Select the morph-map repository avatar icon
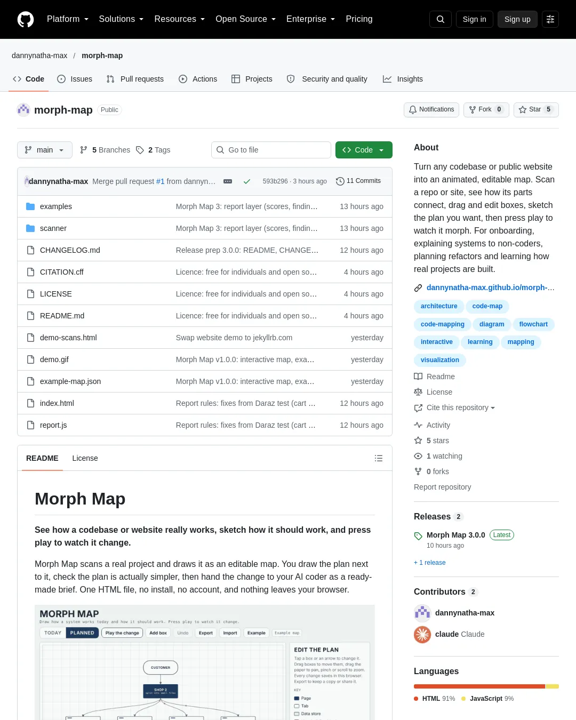Screen dimensions: 576x720 coord(23,110)
